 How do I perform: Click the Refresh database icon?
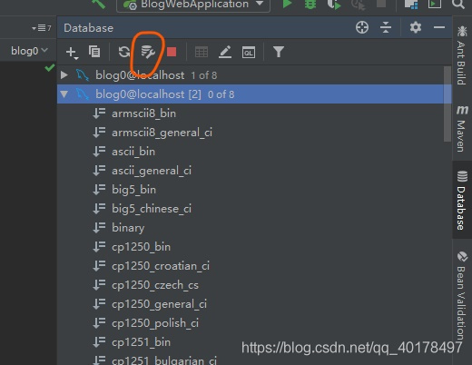pyautogui.click(x=124, y=52)
